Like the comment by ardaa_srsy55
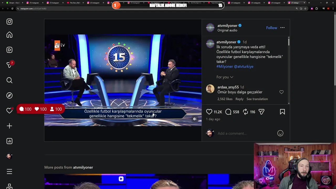Image resolution: width=336 pixels, height=189 pixels. (281, 92)
